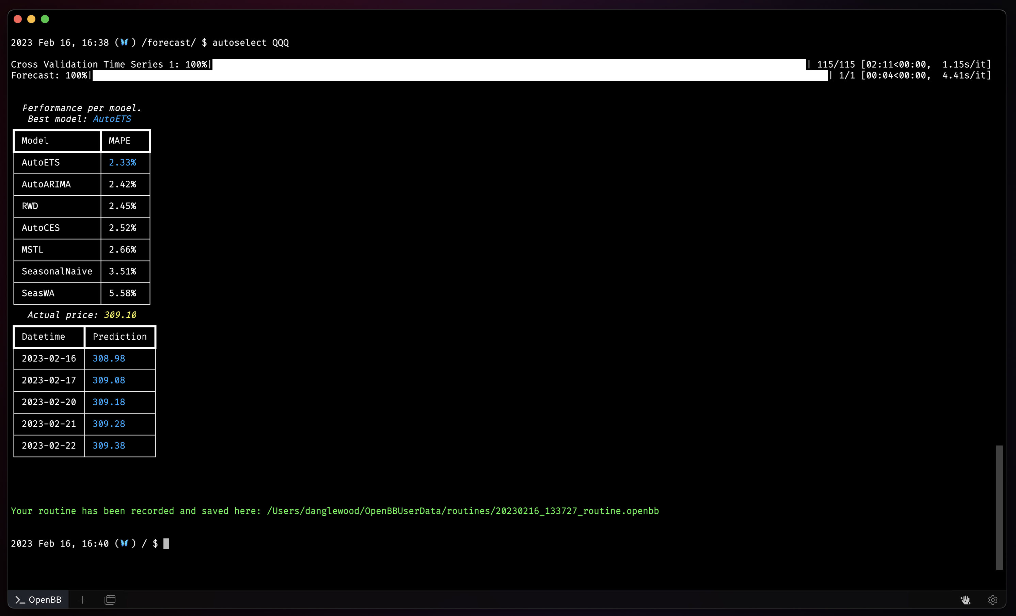This screenshot has width=1016, height=616.
Task: Select the AutoETS MAPE value 2.33%
Action: (123, 163)
